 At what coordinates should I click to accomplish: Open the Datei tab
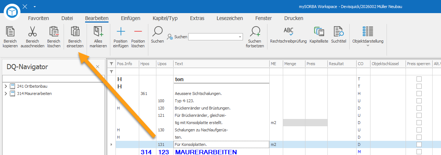tap(67, 18)
